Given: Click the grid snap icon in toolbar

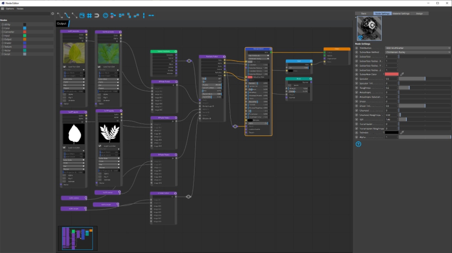Looking at the screenshot, I should tap(89, 15).
